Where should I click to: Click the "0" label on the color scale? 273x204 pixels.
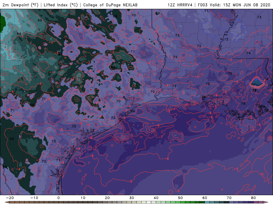click(58, 198)
